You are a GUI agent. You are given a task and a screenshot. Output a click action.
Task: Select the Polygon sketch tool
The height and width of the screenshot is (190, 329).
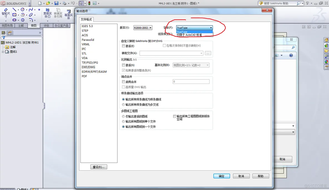coord(23,20)
